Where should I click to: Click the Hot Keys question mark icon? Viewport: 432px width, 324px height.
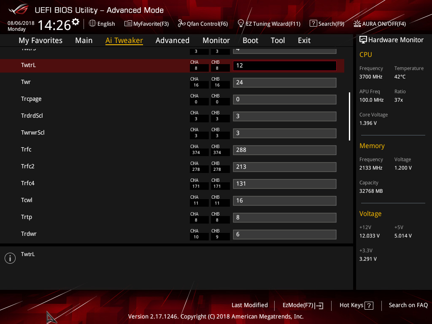point(369,305)
